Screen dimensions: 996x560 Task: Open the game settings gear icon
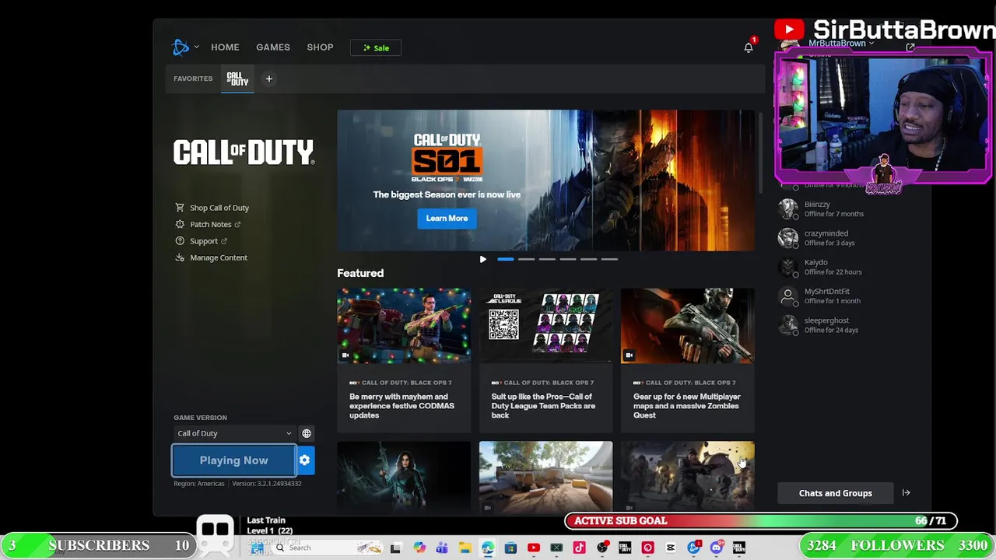[x=305, y=460]
